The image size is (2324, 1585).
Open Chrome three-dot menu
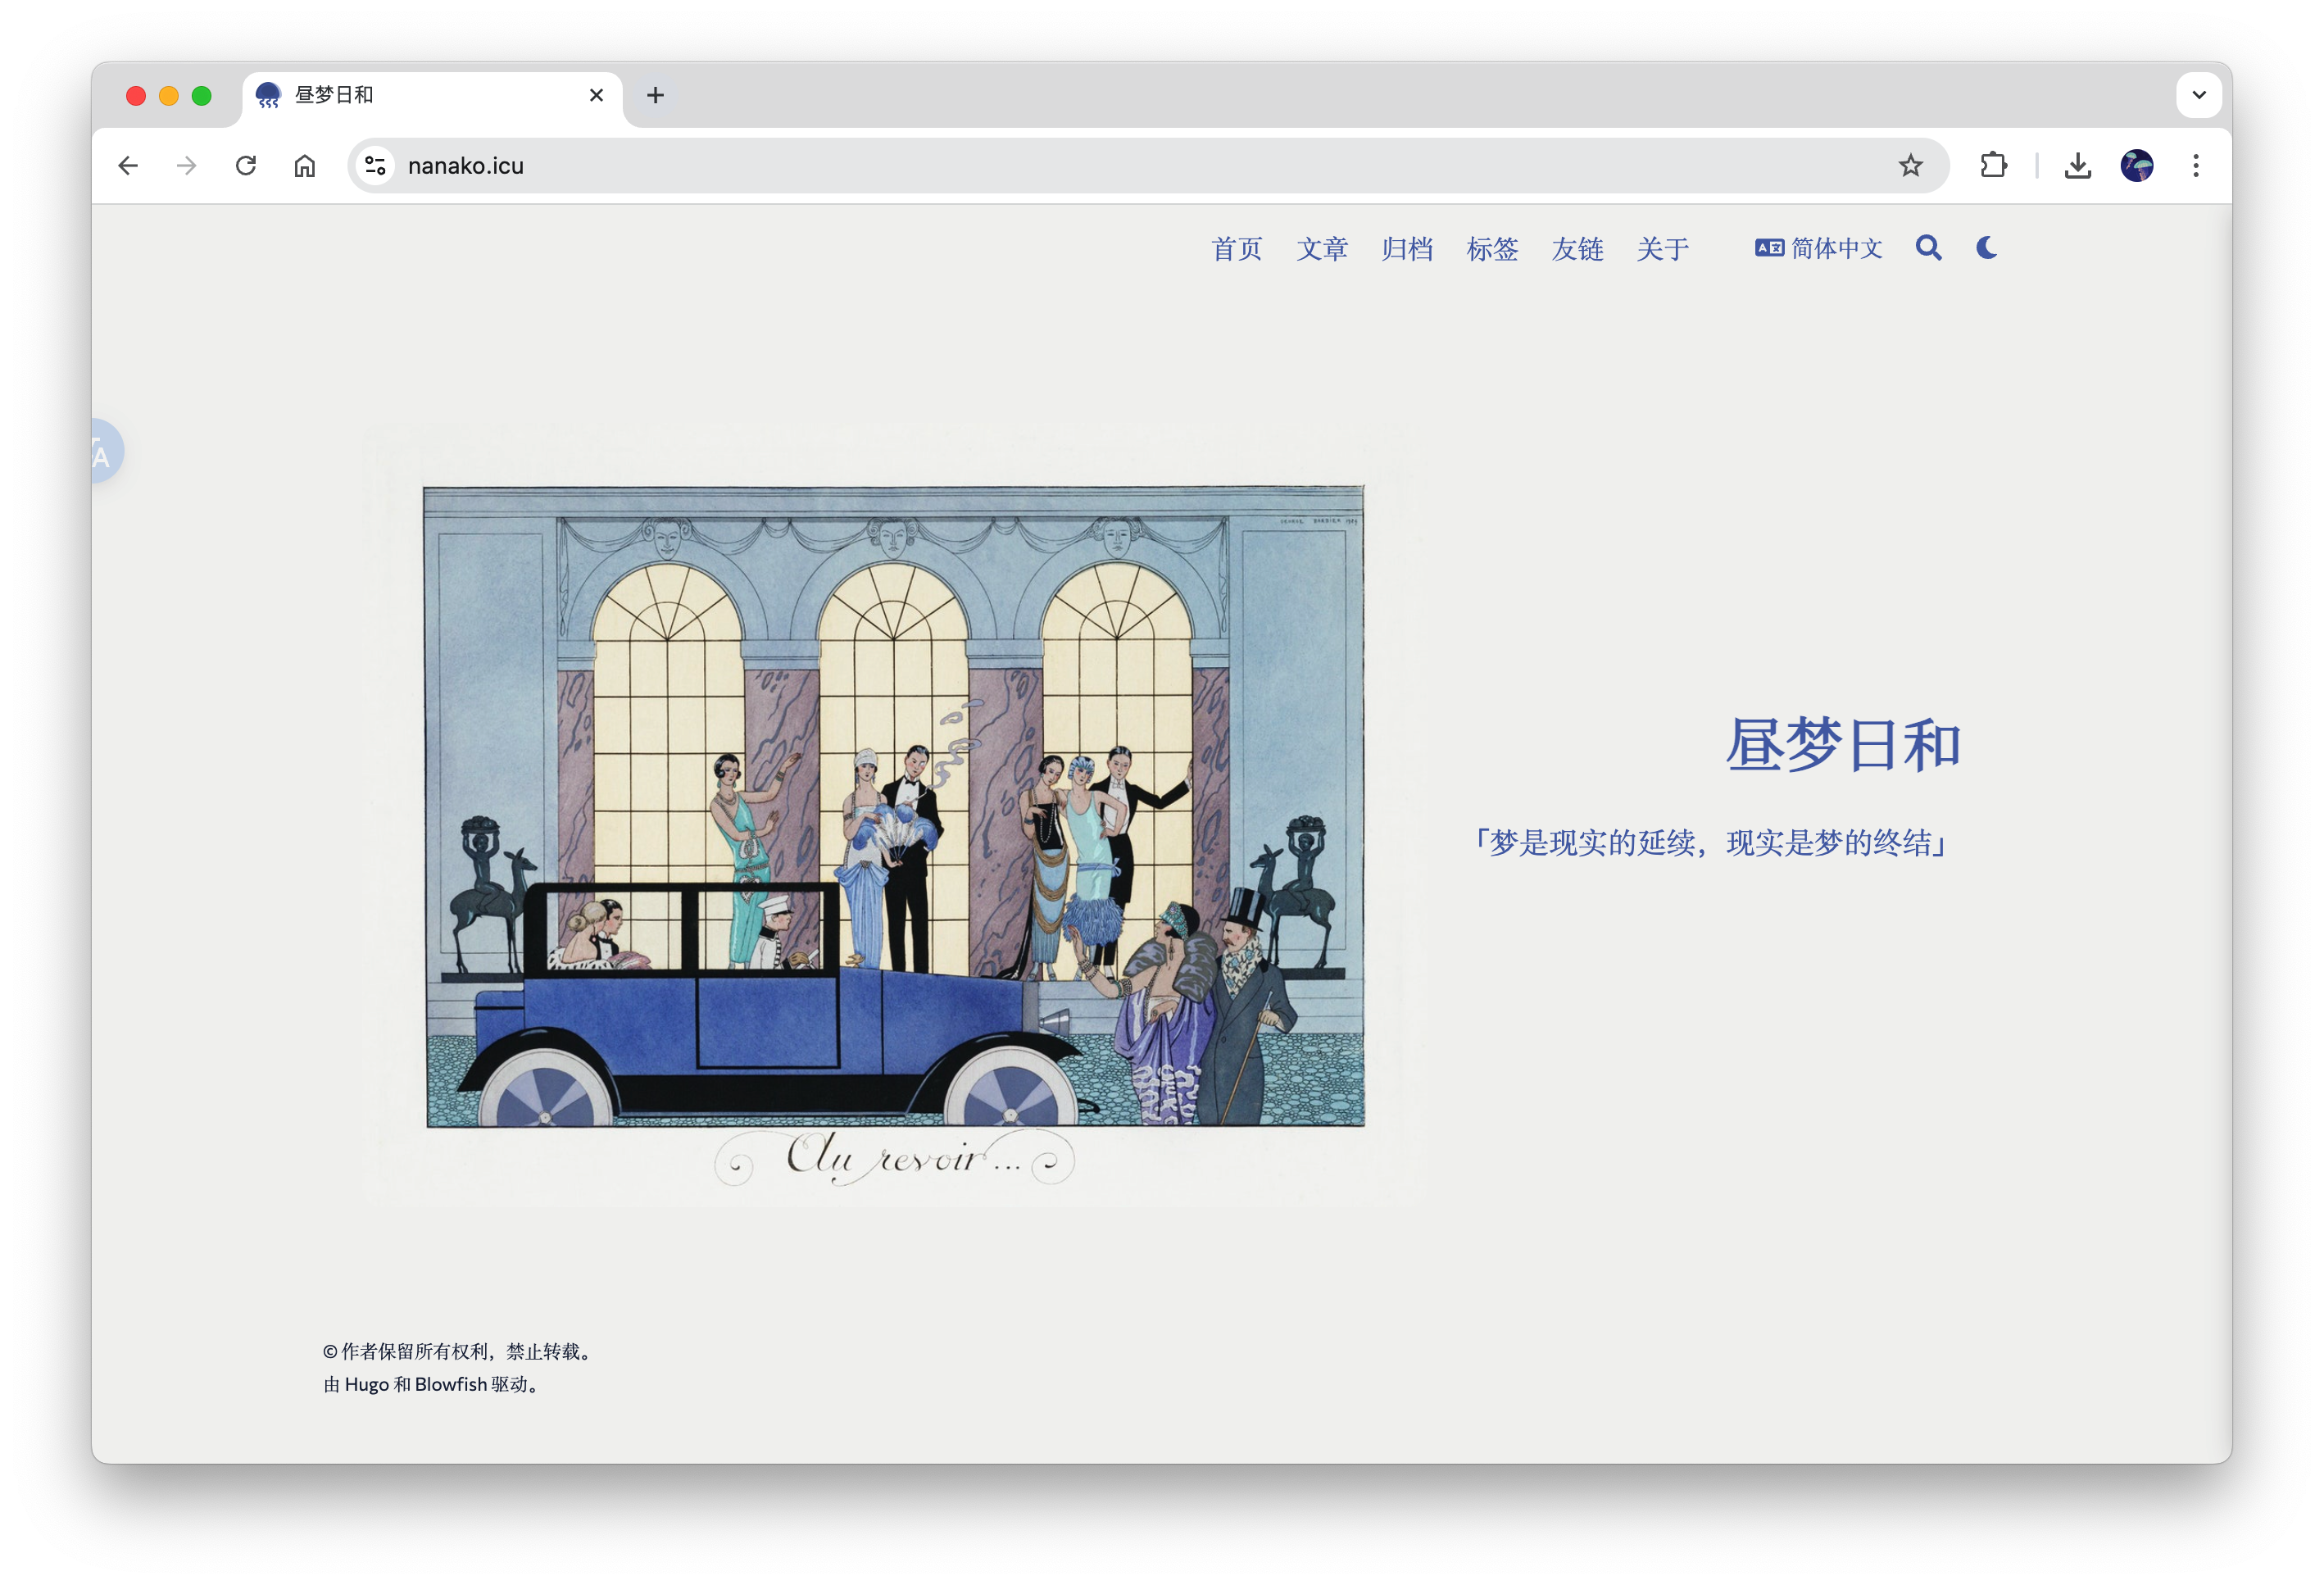[2195, 166]
